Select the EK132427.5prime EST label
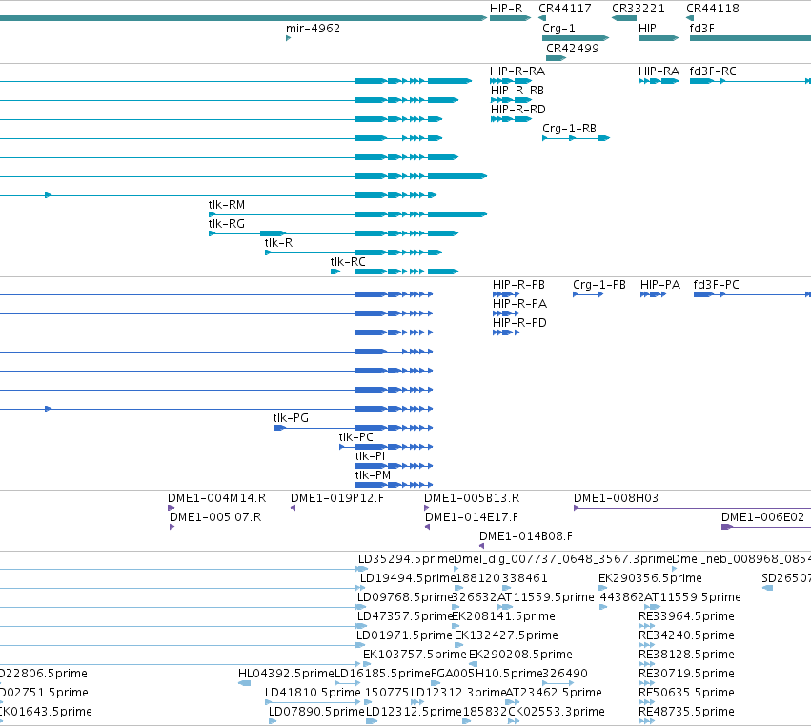The width and height of the screenshot is (811, 726). 506,636
